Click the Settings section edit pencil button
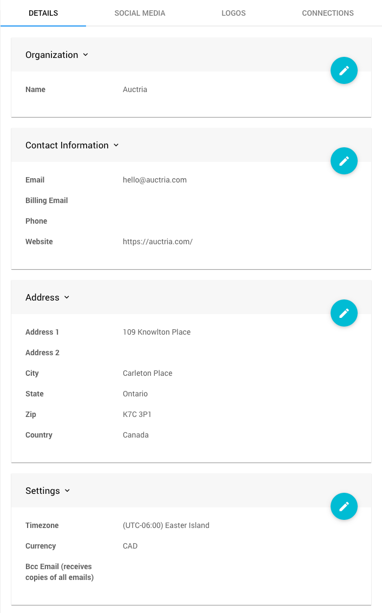This screenshot has height=613, width=382. [x=344, y=506]
